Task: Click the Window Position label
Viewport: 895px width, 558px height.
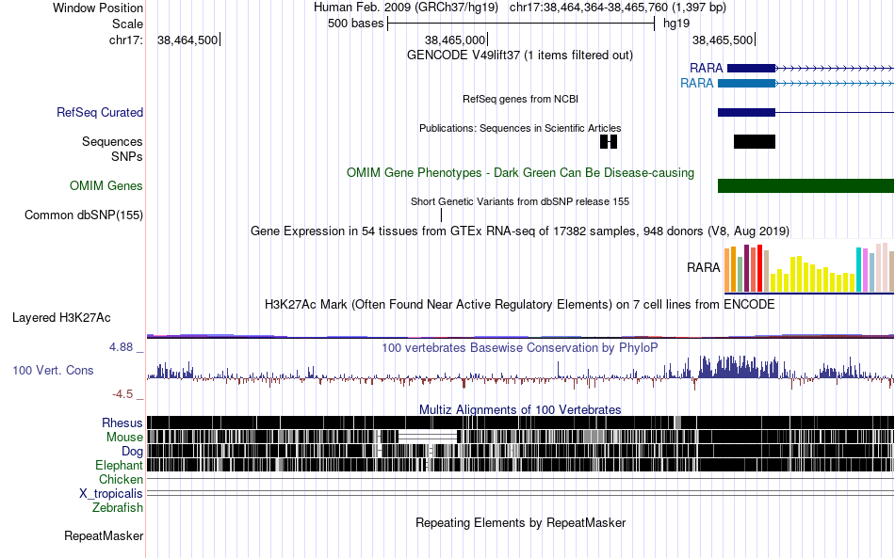Action: point(98,8)
